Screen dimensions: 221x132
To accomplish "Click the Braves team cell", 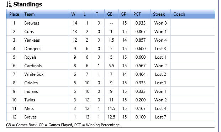I will tap(45, 117).
